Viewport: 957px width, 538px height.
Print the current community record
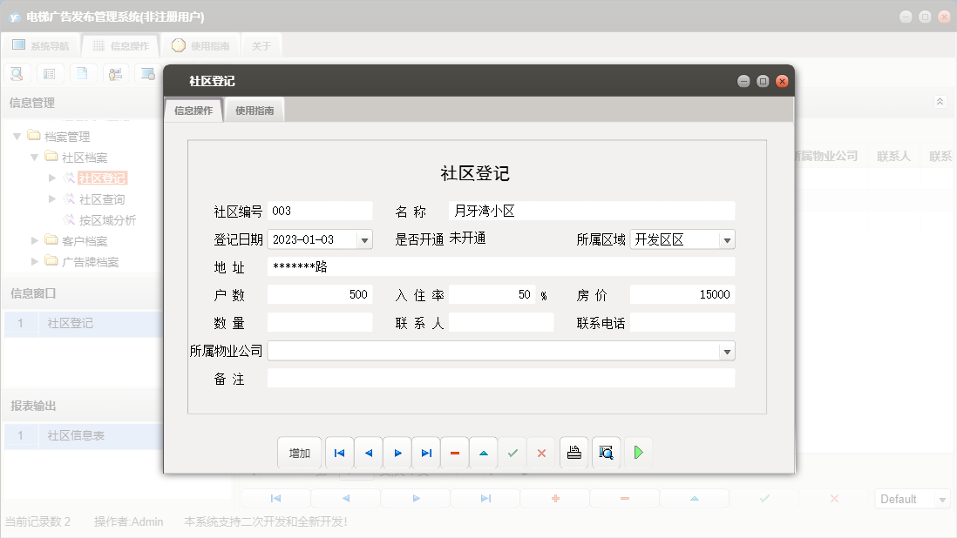click(x=574, y=452)
